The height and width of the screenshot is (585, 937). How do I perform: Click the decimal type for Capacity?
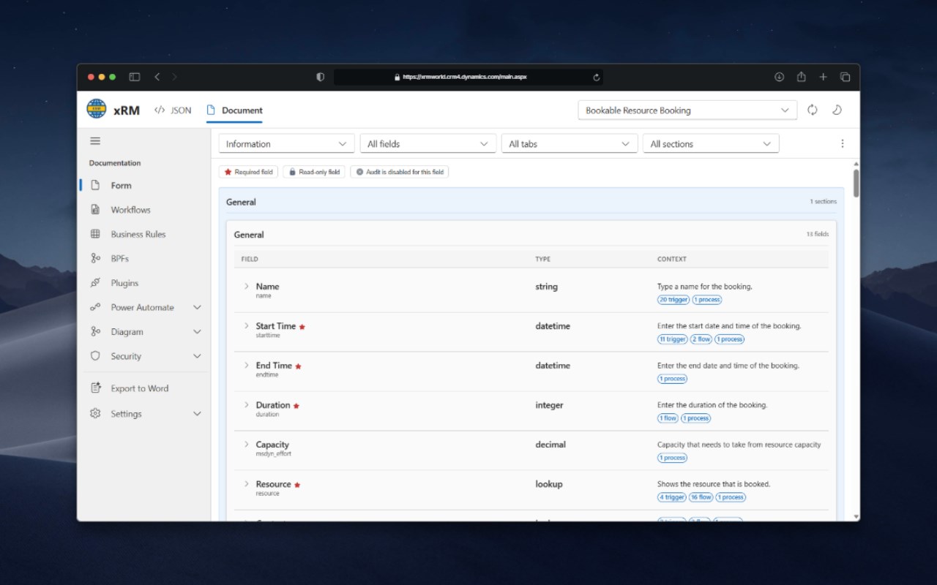pyautogui.click(x=550, y=445)
